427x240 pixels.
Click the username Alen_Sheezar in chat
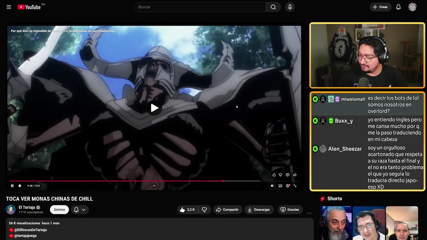click(x=345, y=149)
